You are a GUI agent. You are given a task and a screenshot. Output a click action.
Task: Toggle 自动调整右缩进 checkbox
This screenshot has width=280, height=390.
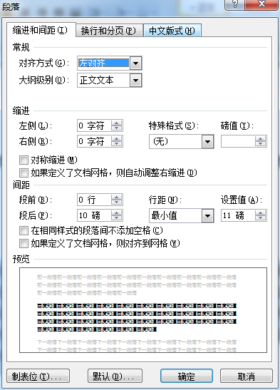pyautogui.click(x=24, y=173)
